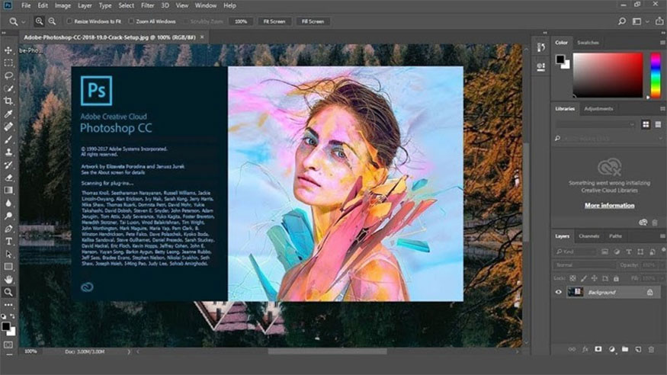667x375 pixels.
Task: Select the History Brush tool
Action: pyautogui.click(x=8, y=165)
